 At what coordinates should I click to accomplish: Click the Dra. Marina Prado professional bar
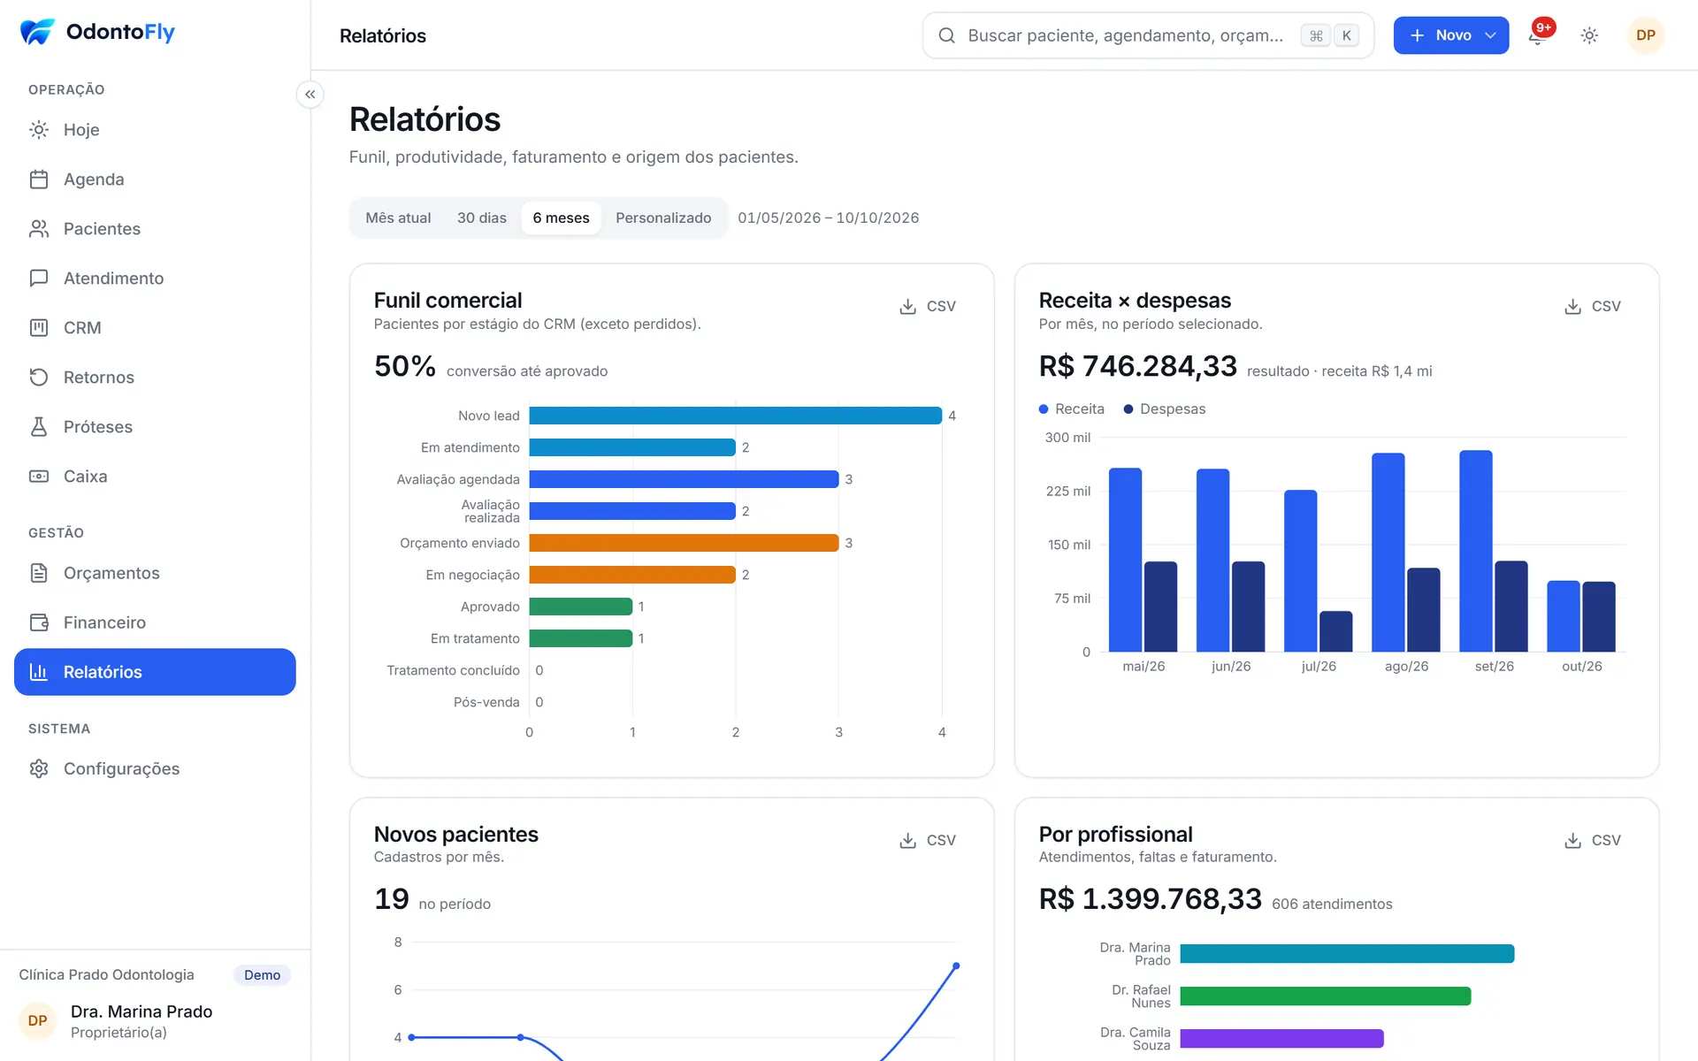pos(1347,954)
